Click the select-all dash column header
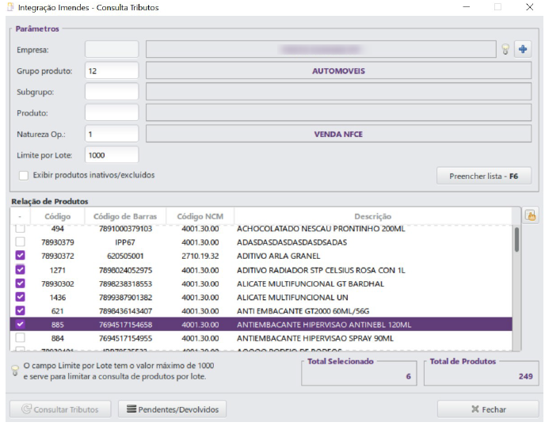The image size is (545, 426). [20, 216]
